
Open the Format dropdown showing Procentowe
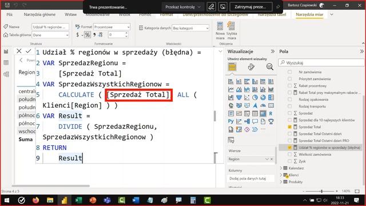point(112,27)
